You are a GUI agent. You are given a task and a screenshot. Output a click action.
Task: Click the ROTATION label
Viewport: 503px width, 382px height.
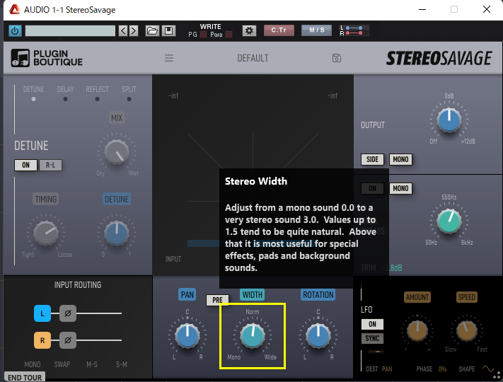coord(318,295)
